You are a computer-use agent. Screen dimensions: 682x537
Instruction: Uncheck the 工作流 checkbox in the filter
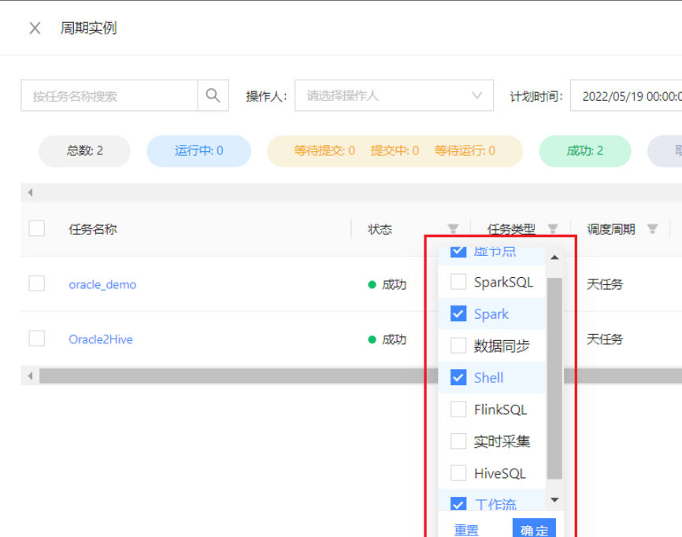458,503
